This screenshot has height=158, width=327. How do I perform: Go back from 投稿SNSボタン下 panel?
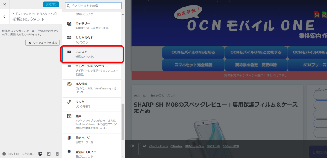pos(4,17)
